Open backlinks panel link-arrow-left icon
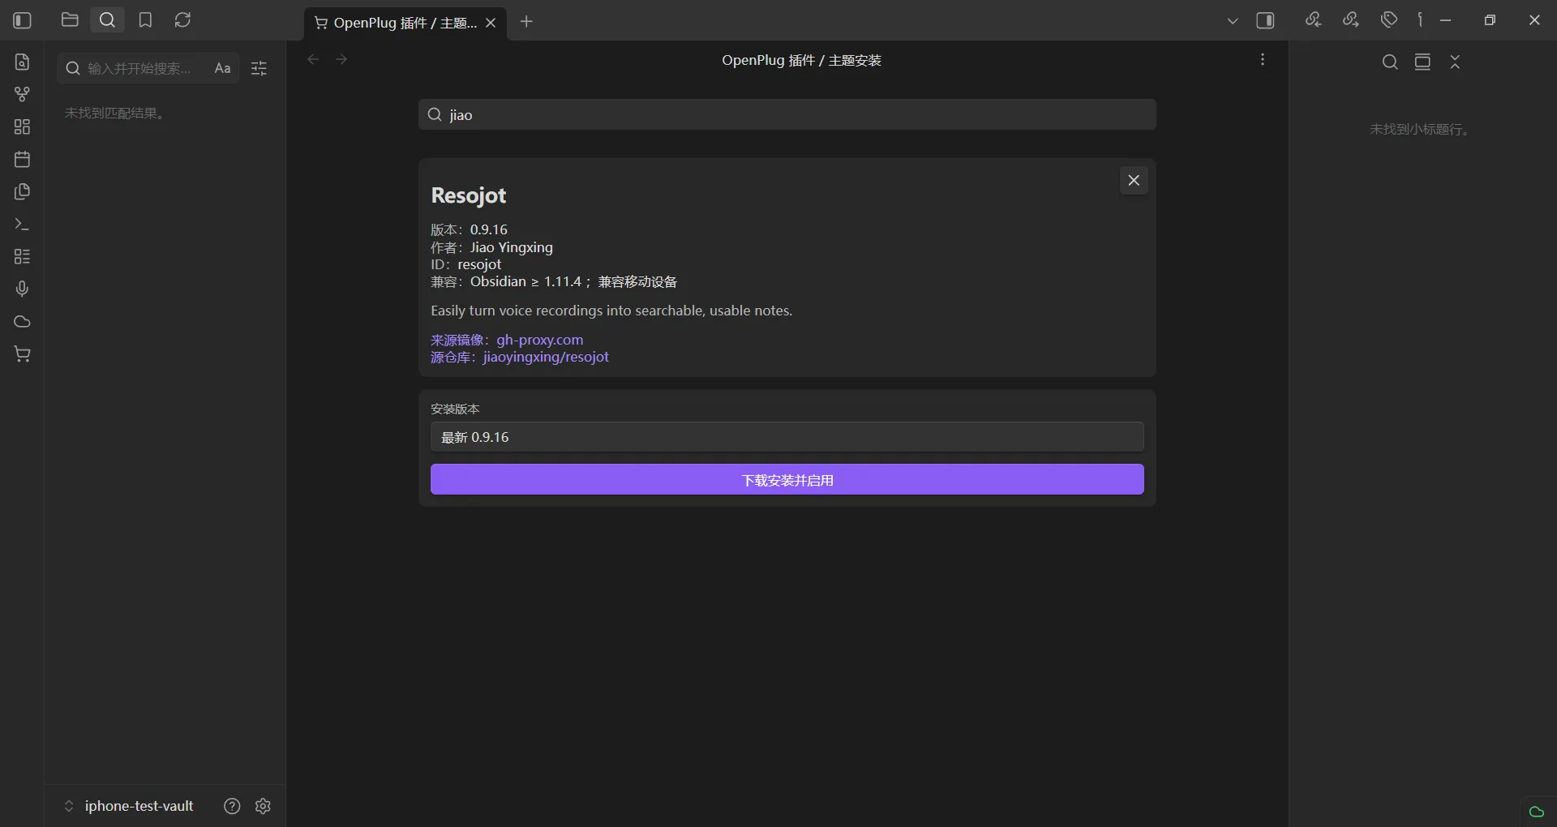Viewport: 1557px width, 827px height. pyautogui.click(x=1313, y=20)
